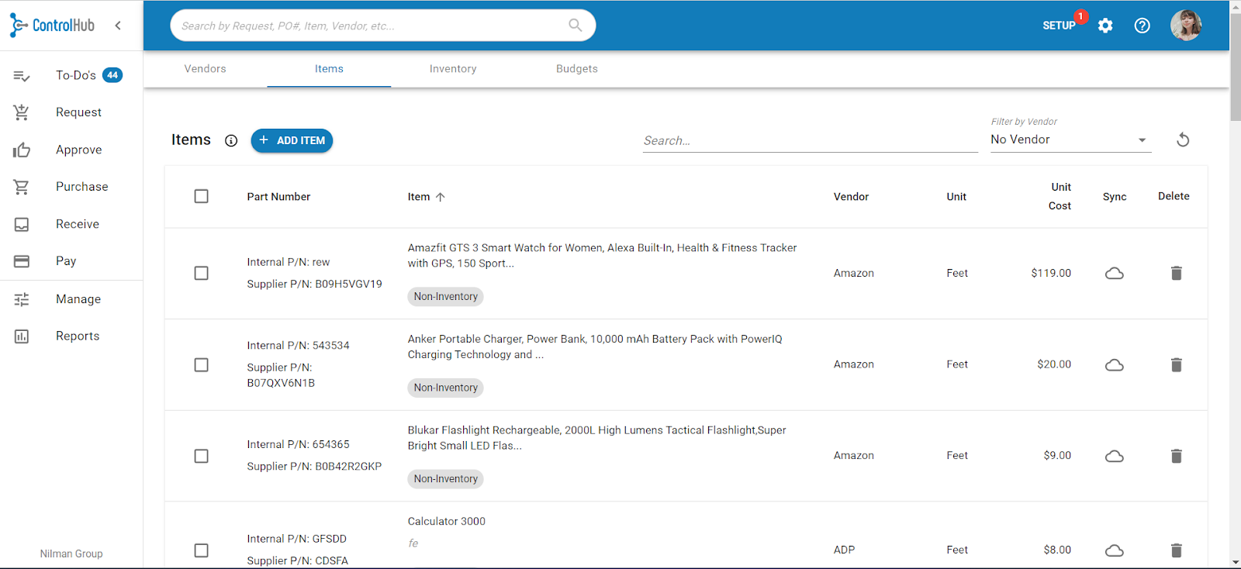This screenshot has height=569, width=1241.
Task: Focus the Items search field
Action: [810, 140]
